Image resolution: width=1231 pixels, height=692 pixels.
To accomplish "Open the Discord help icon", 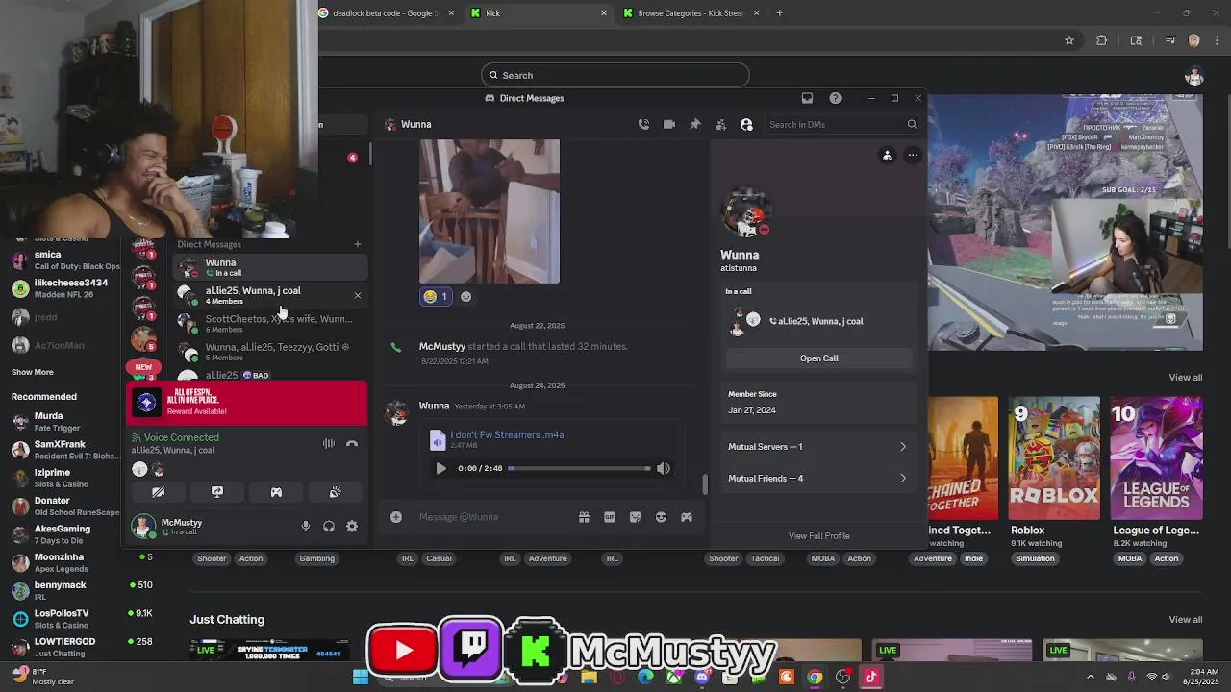I will (835, 98).
